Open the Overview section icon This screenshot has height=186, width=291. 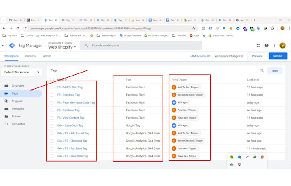(x=6, y=86)
